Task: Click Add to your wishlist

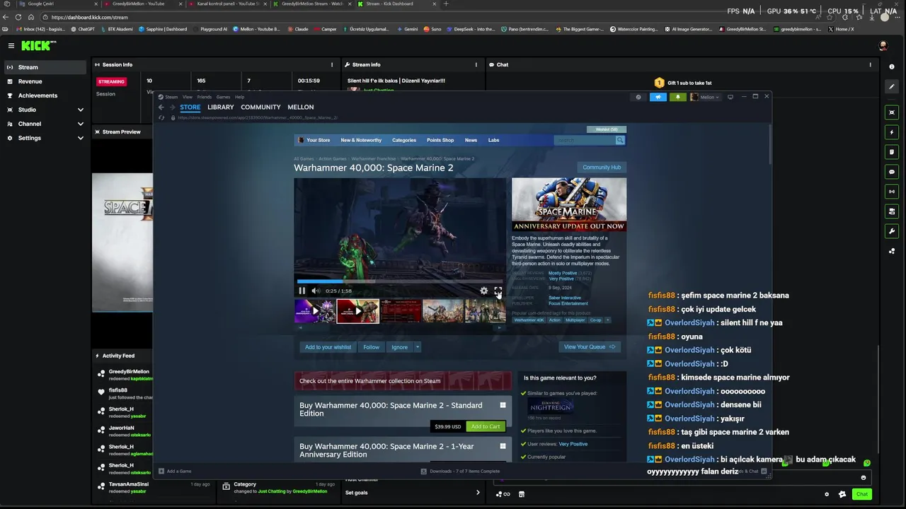Action: pyautogui.click(x=328, y=347)
